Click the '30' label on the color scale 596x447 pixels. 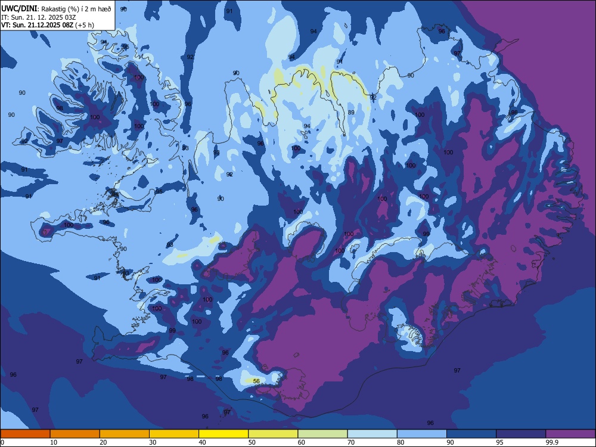point(153,442)
